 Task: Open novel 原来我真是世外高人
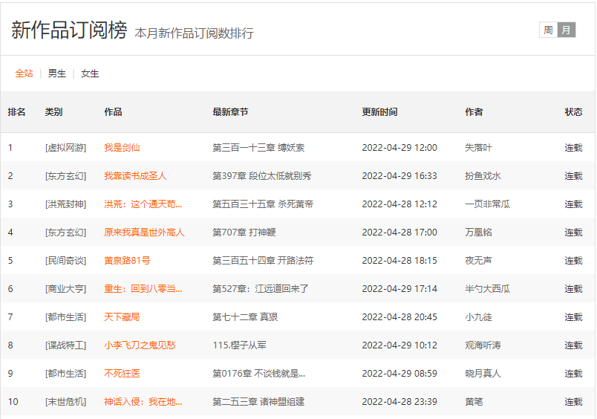(144, 232)
